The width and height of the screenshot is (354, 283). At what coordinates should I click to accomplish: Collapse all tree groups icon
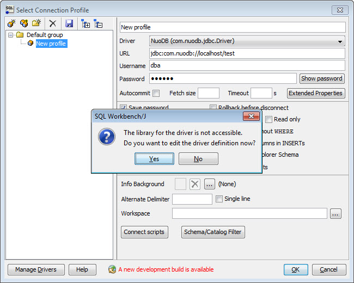pos(98,23)
